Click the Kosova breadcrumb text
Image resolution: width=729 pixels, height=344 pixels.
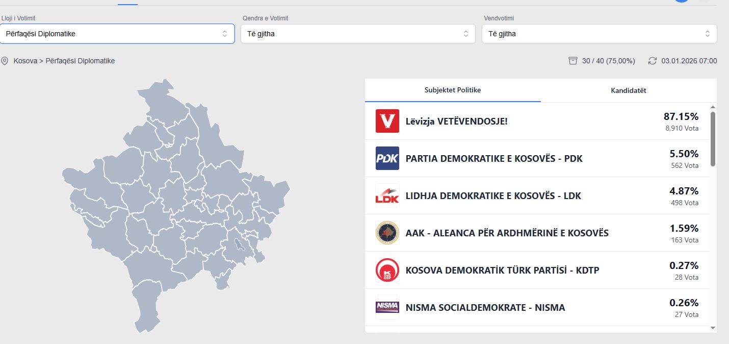[x=25, y=61]
